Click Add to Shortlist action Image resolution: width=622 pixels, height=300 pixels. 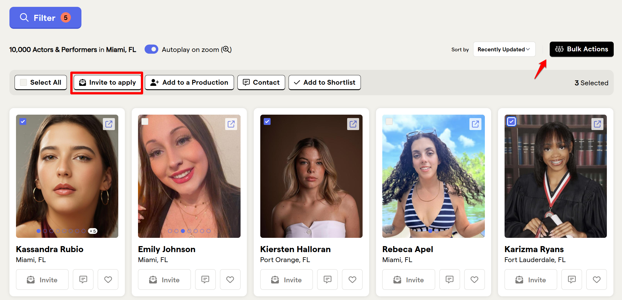click(x=325, y=82)
